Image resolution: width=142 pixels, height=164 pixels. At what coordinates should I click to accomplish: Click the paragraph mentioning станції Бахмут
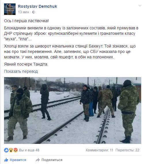pyautogui.click(x=70, y=52)
